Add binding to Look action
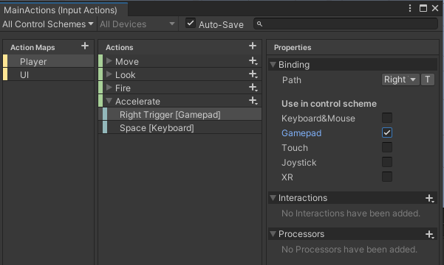 [x=253, y=74]
